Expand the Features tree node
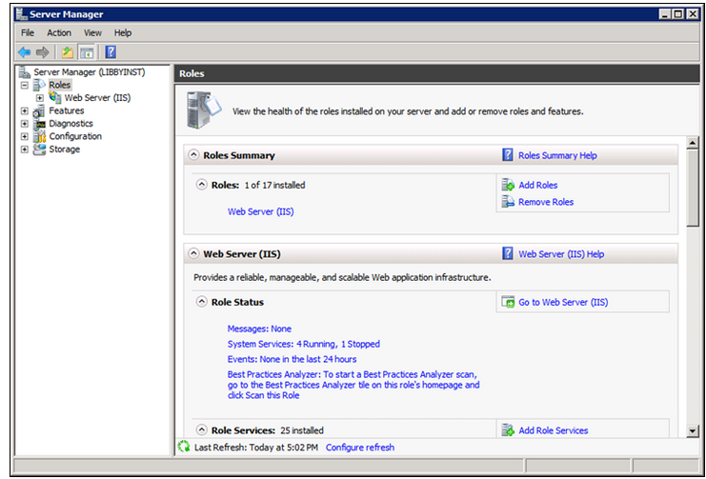Image resolution: width=706 pixels, height=479 pixels. 26,111
